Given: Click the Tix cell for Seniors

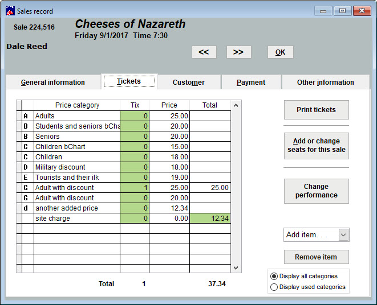Looking at the screenshot, I should click(135, 137).
